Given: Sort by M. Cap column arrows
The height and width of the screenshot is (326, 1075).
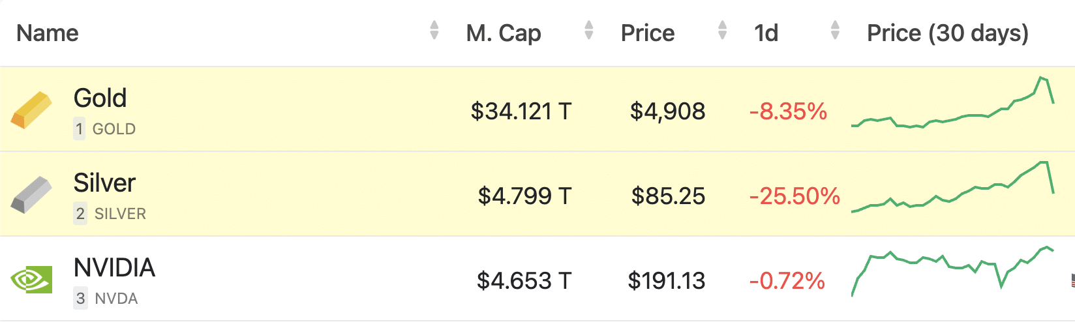Looking at the screenshot, I should 589,30.
